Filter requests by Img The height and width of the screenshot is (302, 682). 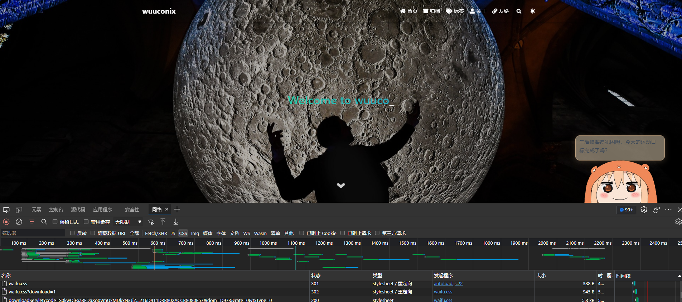coord(195,233)
